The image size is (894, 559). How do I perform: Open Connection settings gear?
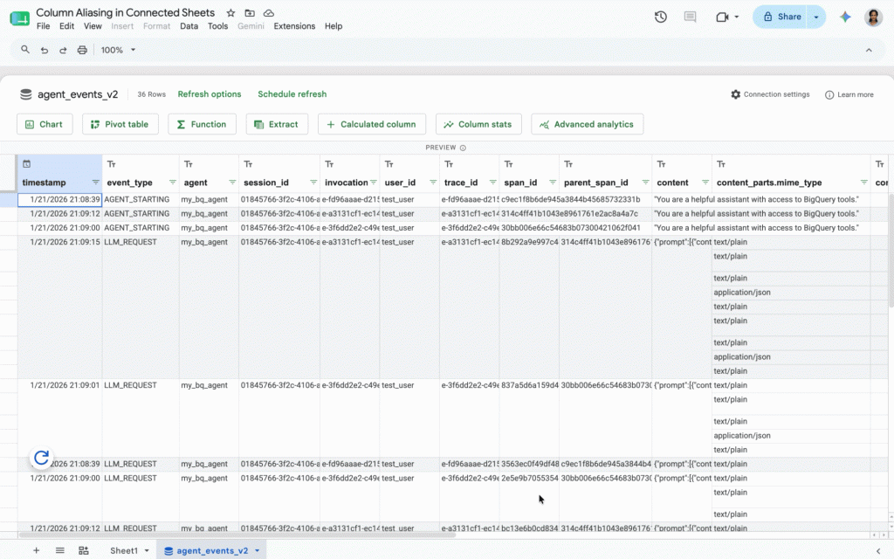tap(770, 94)
